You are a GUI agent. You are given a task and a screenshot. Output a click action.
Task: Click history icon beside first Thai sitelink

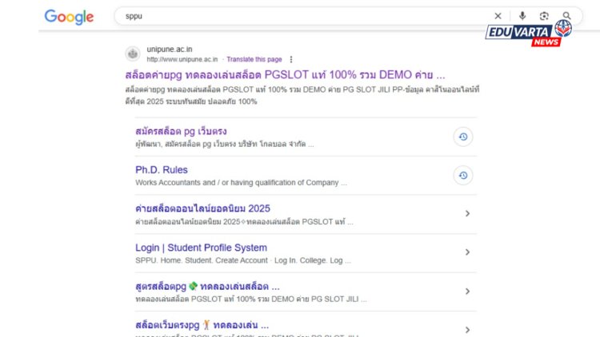coord(462,137)
